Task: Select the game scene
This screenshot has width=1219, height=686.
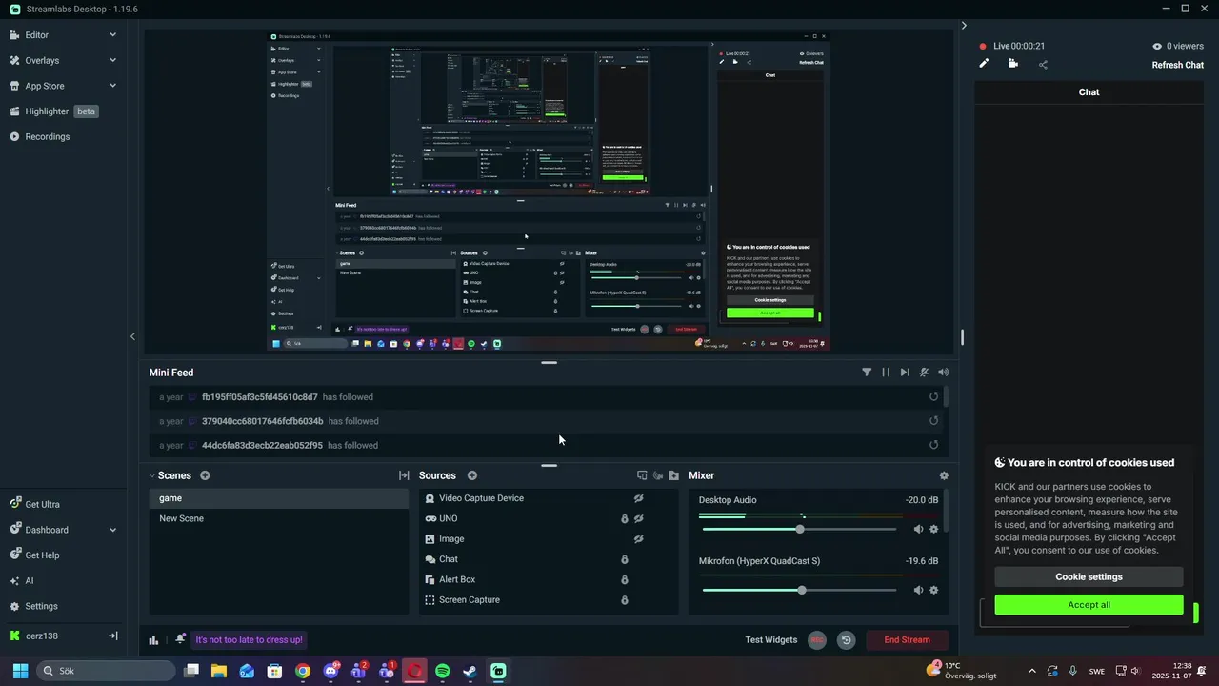Action: pos(279,498)
